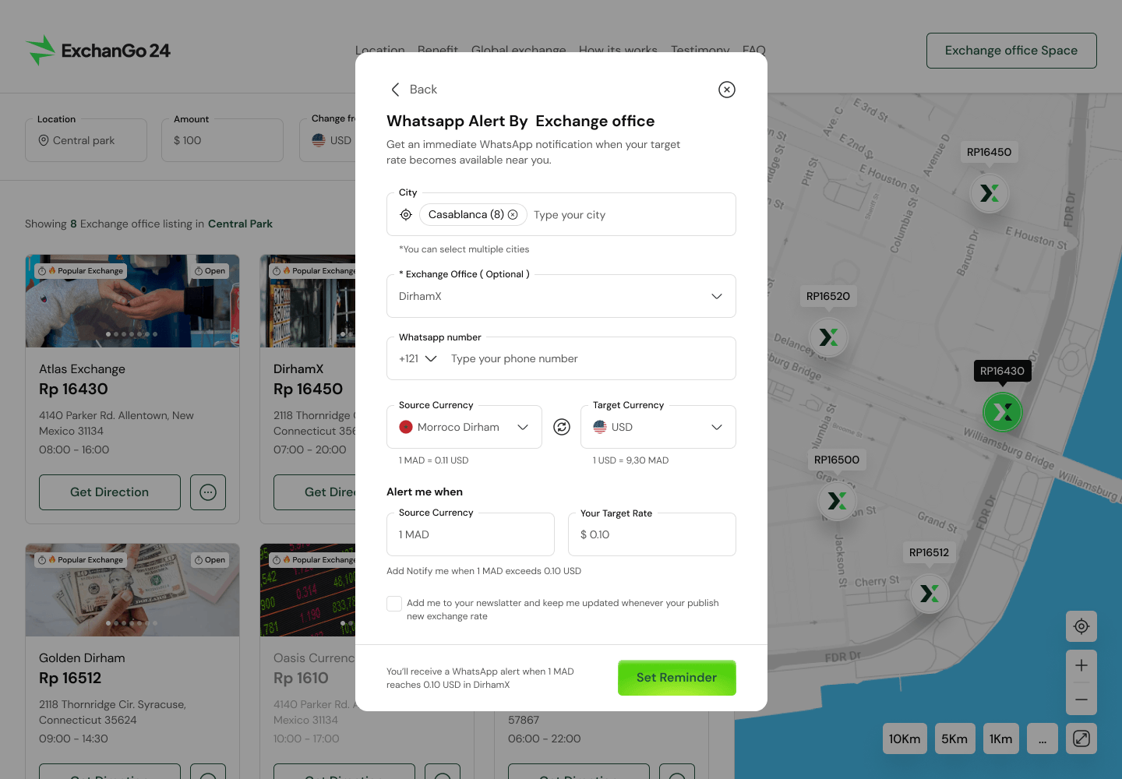Zoom out on the map
The height and width of the screenshot is (779, 1122).
[x=1081, y=700]
